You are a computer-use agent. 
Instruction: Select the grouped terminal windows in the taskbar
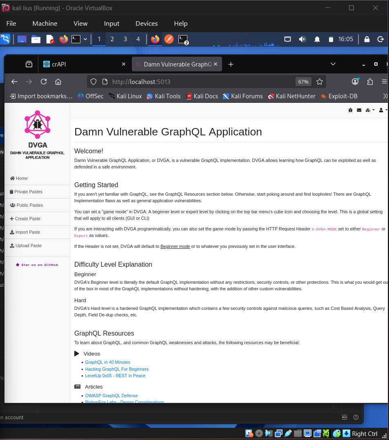(183, 39)
